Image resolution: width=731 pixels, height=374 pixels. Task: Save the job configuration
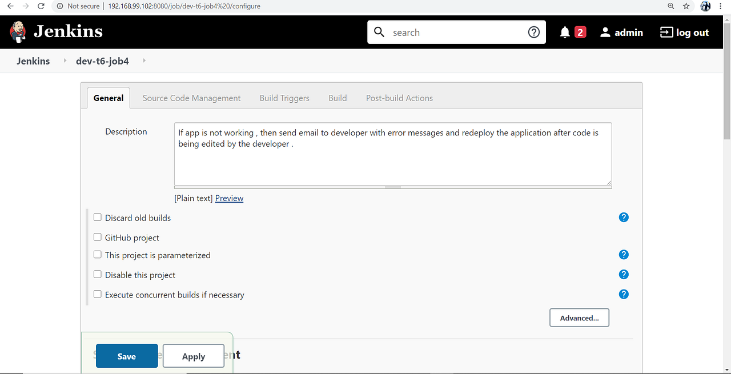[126, 356]
